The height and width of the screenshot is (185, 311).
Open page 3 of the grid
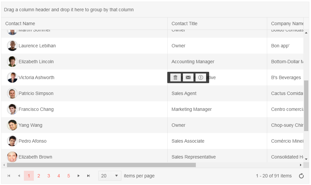pyautogui.click(x=49, y=176)
